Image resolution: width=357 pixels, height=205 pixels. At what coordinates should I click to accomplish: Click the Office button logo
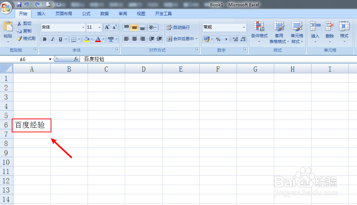click(6, 8)
